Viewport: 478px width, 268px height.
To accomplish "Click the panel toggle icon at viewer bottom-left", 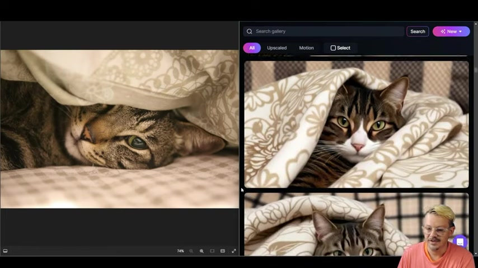I will pyautogui.click(x=5, y=251).
